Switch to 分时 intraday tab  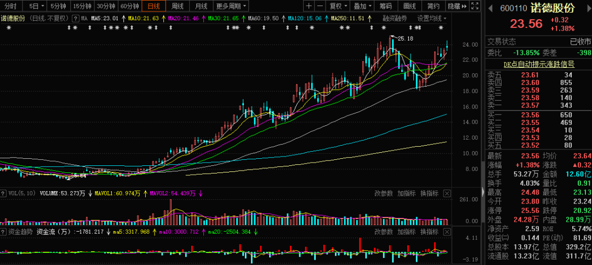pyautogui.click(x=10, y=6)
